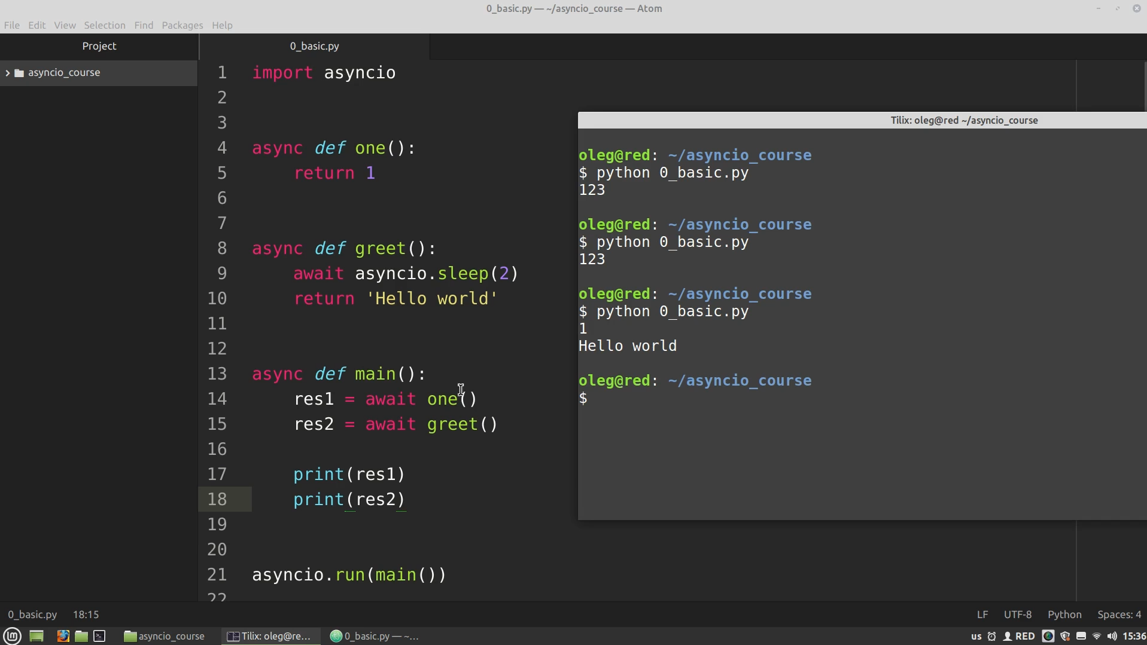Open the terminal launcher icon in the panel
The height and width of the screenshot is (645, 1147).
tap(99, 636)
